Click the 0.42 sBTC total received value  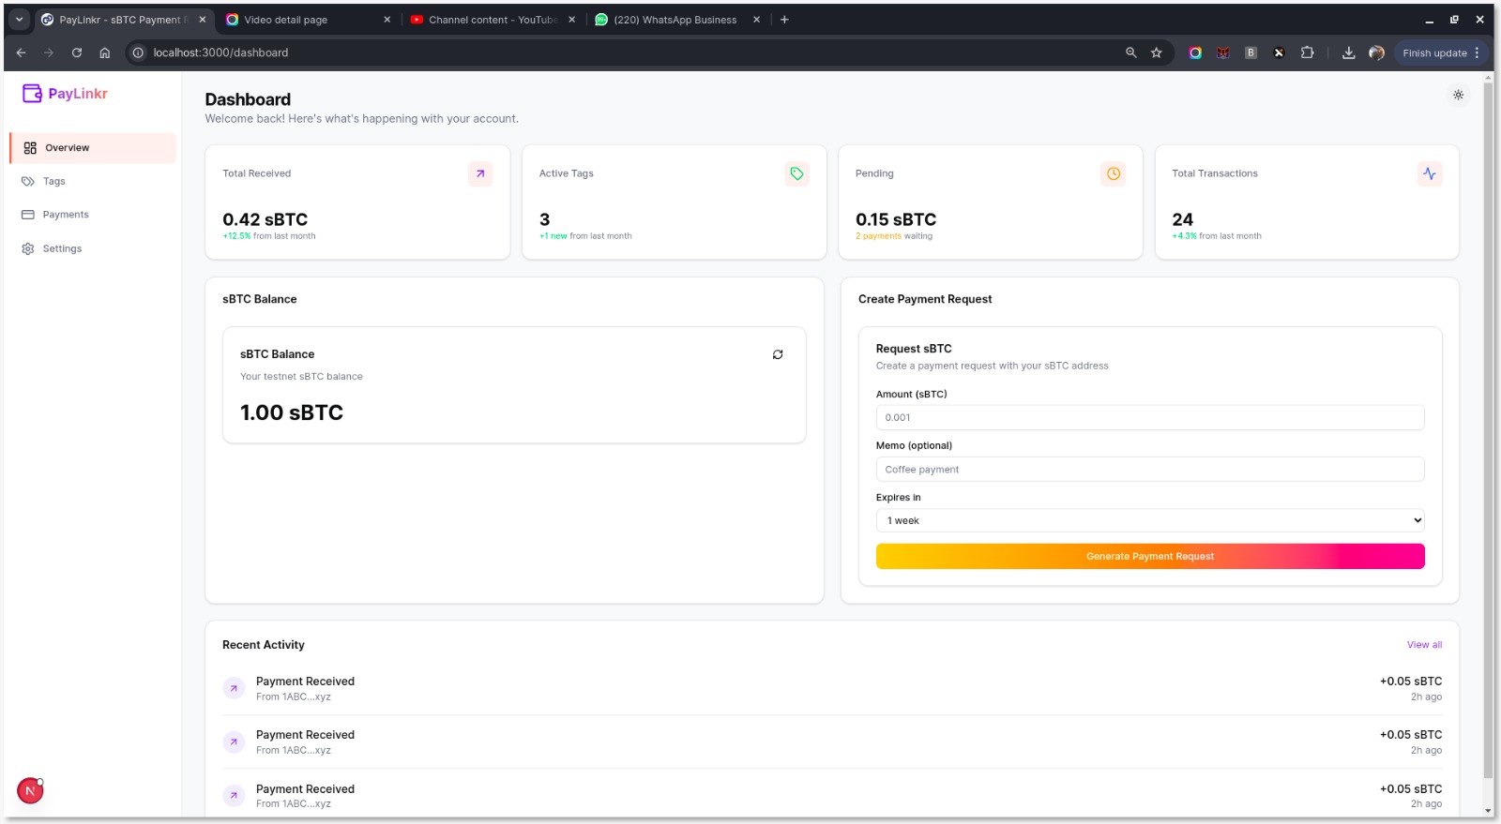click(x=265, y=219)
